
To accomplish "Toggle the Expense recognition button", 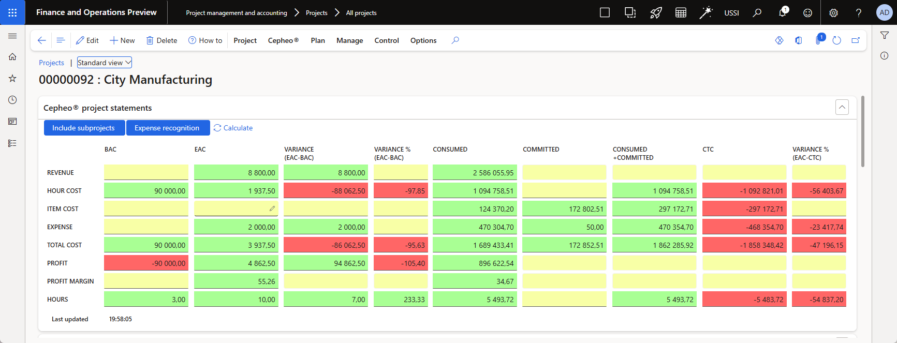I will (168, 128).
